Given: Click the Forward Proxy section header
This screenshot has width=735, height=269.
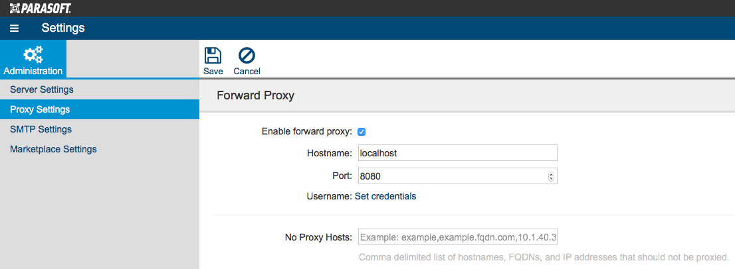Looking at the screenshot, I should point(255,95).
